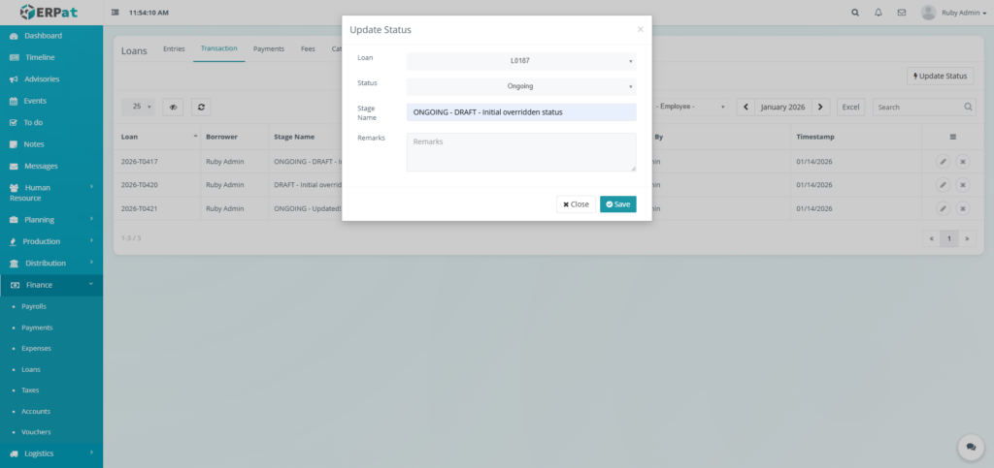Toggle column visibility eye button
994x468 pixels.
tap(173, 108)
